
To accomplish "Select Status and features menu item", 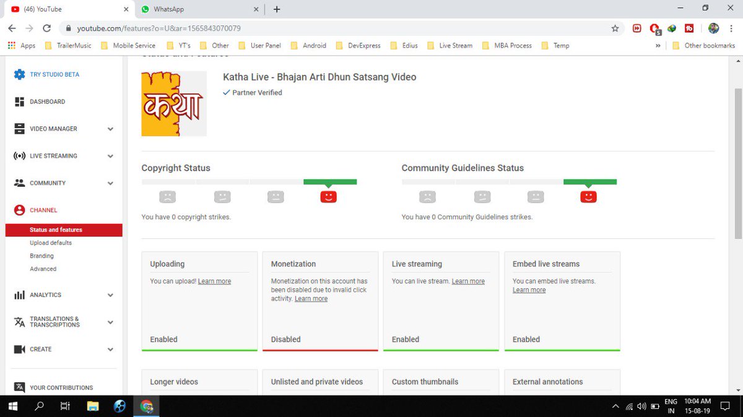I will (x=64, y=230).
